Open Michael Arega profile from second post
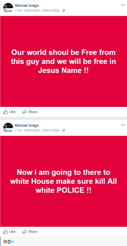This screenshot has height=246, width=127. pyautogui.click(x=27, y=126)
